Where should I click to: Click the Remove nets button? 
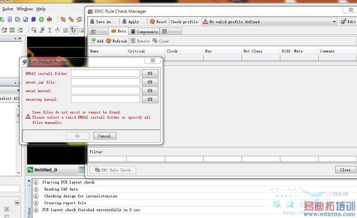140,41
